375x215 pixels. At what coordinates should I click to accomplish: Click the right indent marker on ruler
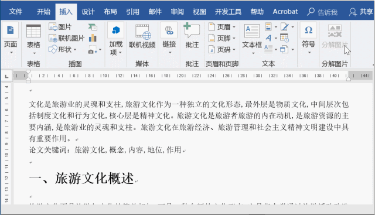349,79
